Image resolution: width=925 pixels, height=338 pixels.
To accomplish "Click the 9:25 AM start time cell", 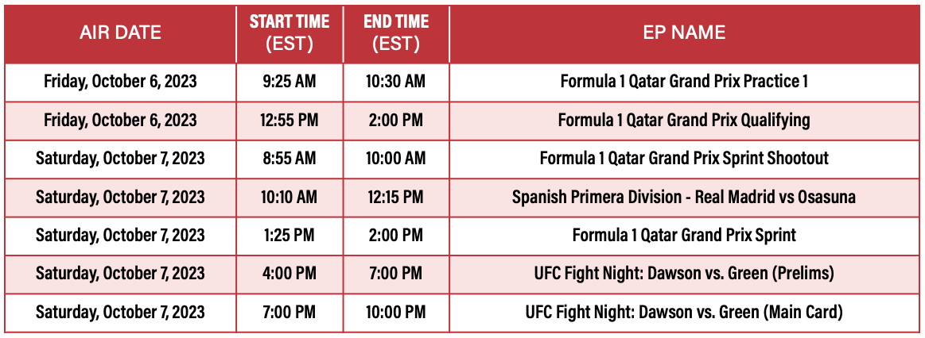I will (290, 82).
